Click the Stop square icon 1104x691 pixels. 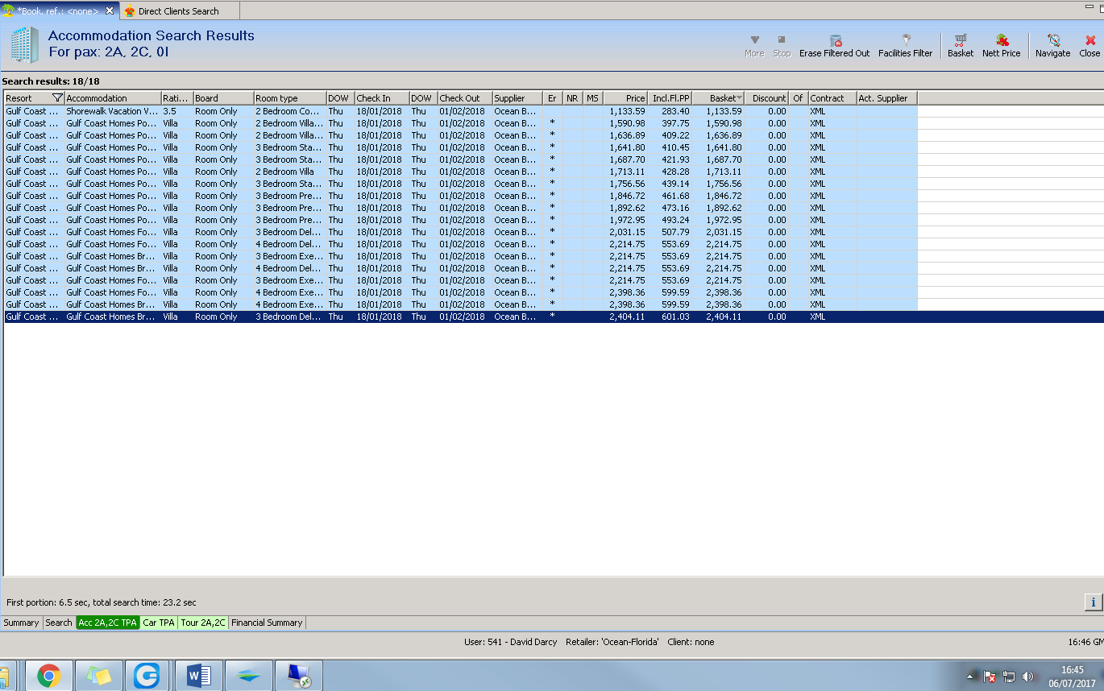[x=782, y=39]
